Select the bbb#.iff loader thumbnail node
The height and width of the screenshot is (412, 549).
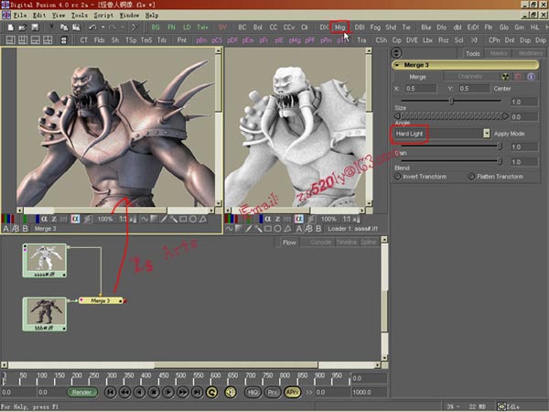[x=45, y=314]
